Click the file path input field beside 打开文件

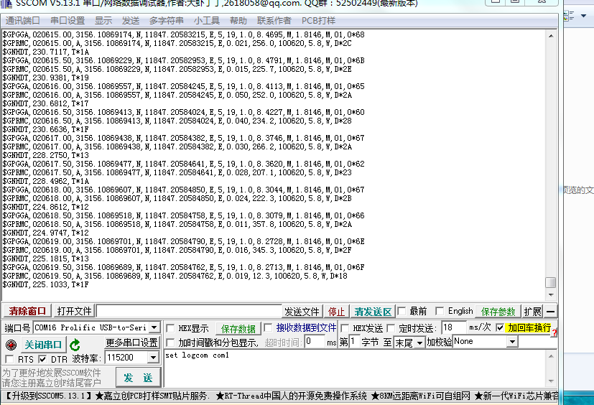tap(189, 312)
